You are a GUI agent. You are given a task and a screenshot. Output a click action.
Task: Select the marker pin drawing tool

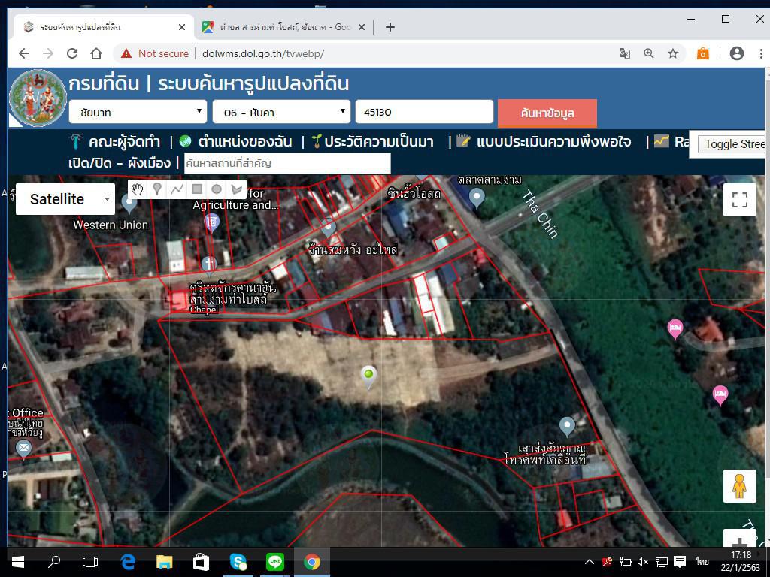(157, 189)
